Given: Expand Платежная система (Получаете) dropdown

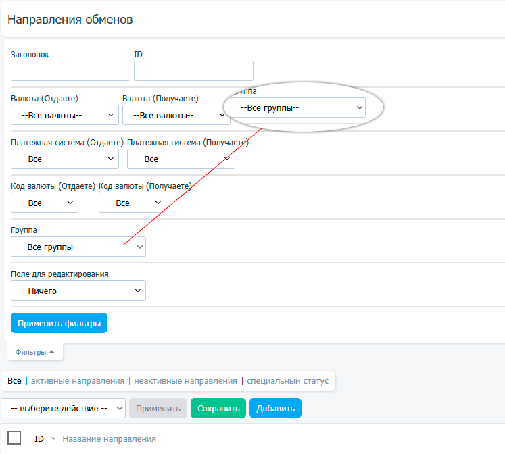Looking at the screenshot, I should tap(181, 159).
